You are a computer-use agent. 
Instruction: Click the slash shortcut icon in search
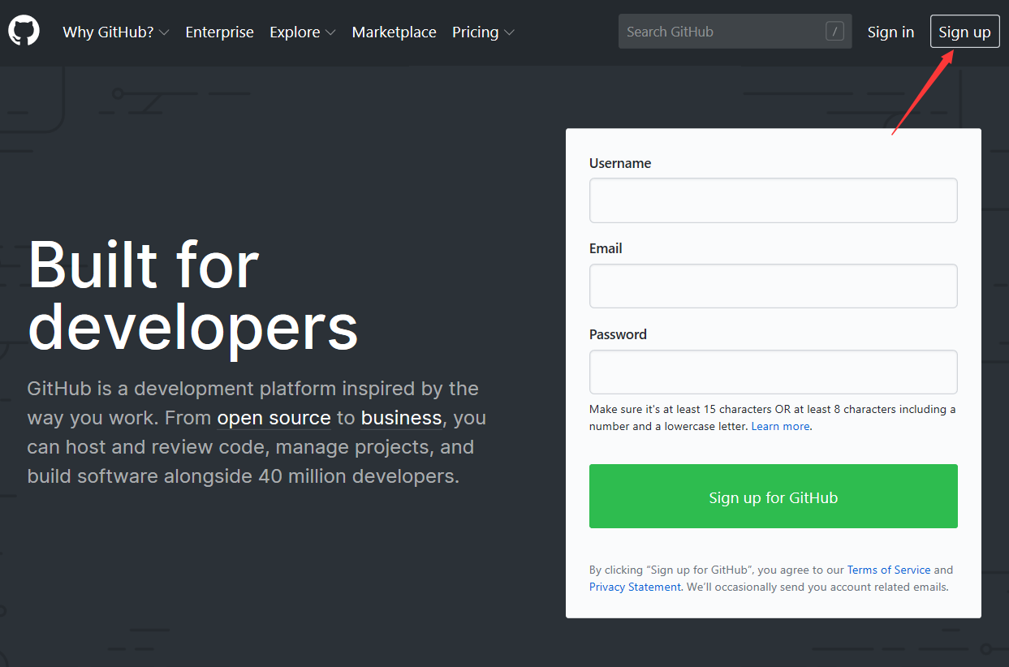click(x=834, y=32)
